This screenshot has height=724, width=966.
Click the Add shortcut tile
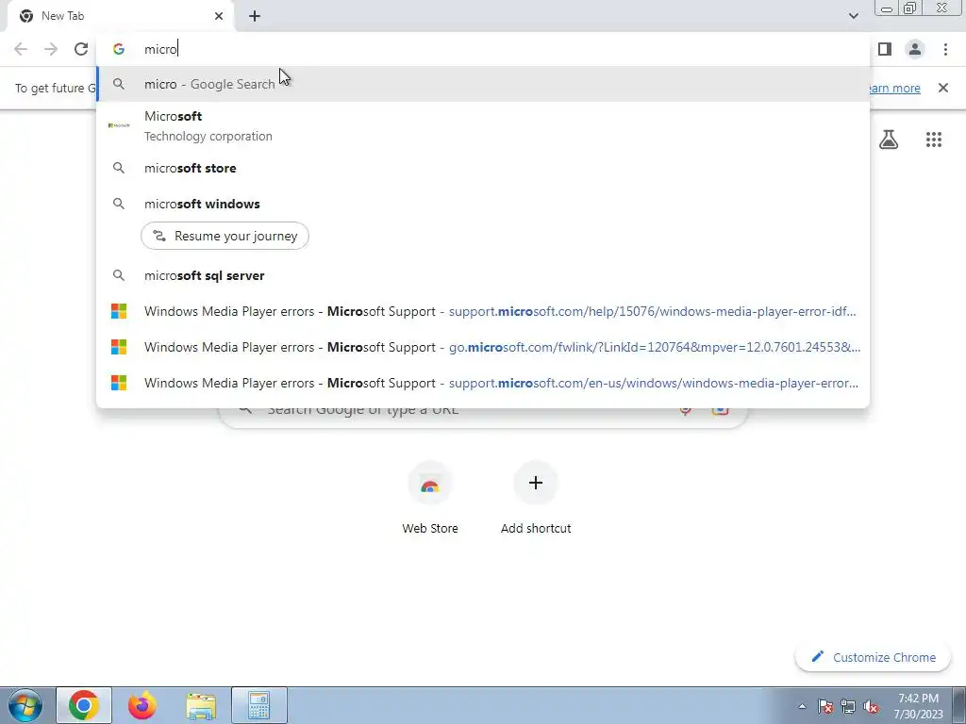point(536,499)
